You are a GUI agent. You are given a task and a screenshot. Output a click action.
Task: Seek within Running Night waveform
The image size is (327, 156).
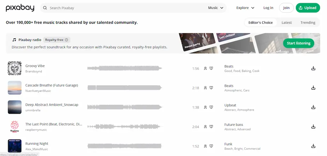[125, 146]
